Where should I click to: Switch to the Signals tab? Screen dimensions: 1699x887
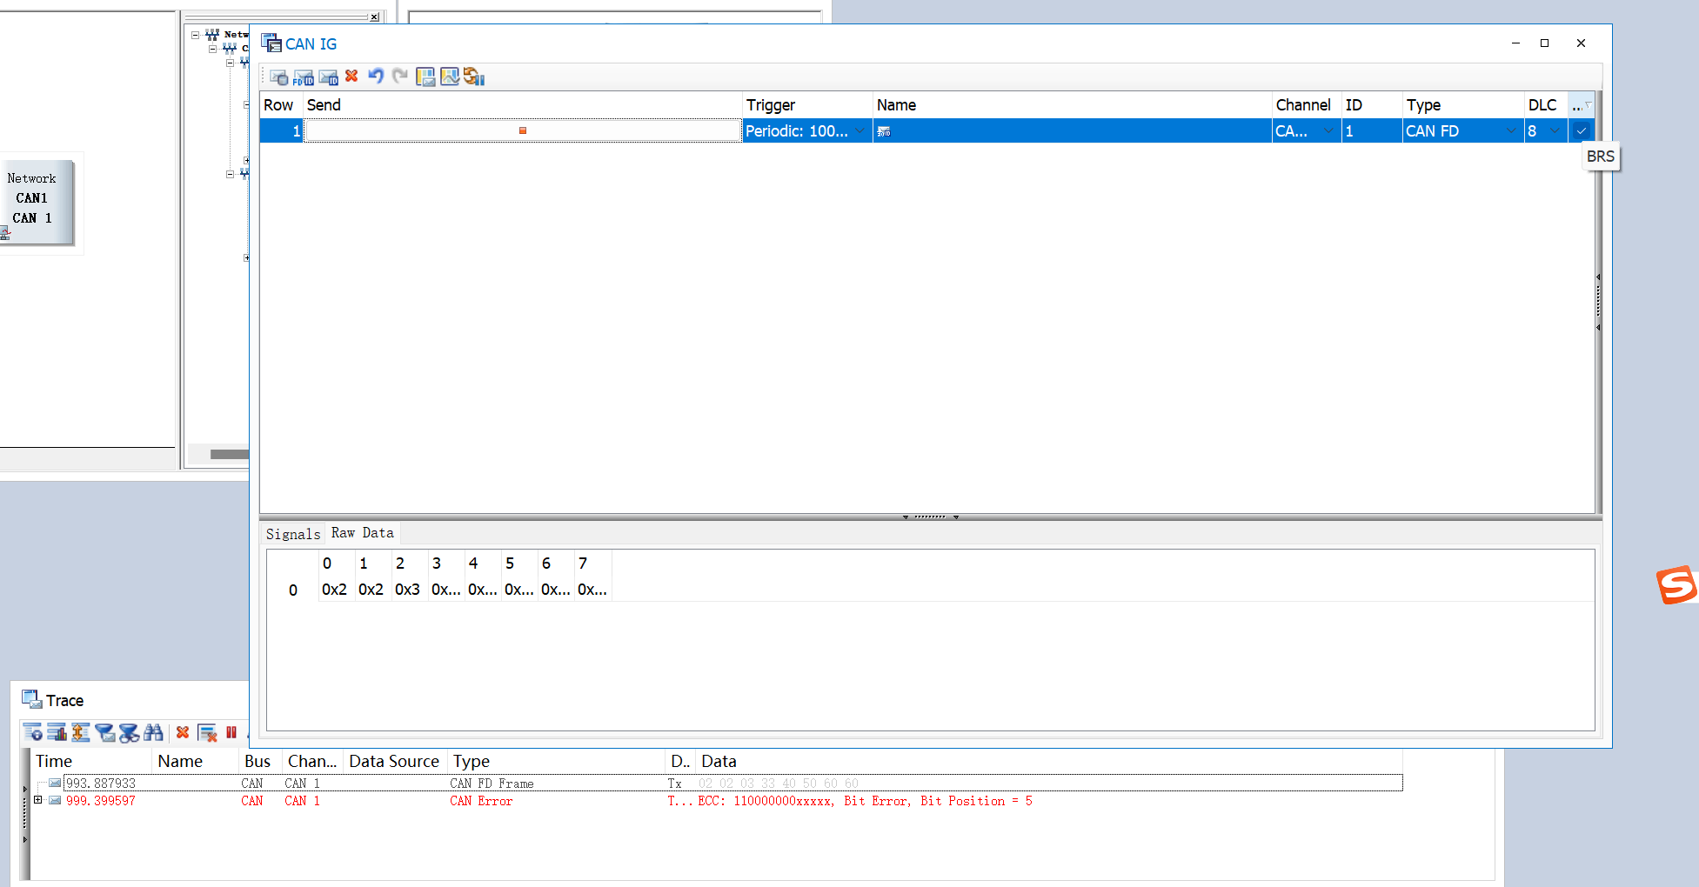click(292, 534)
